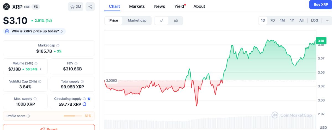Open 'Why is XRP's price up today?' chevron
The image size is (332, 130).
point(62,31)
